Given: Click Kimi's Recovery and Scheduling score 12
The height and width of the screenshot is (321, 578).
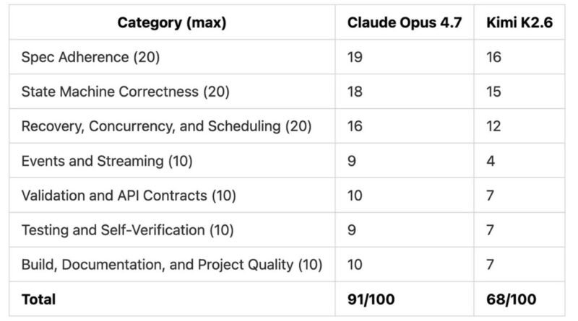Looking at the screenshot, I should pyautogui.click(x=493, y=126).
